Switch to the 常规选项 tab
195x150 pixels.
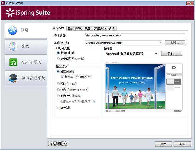[58, 28]
